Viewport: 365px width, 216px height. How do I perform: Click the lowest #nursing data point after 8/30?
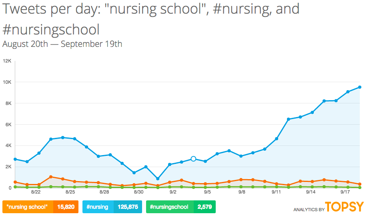point(158,179)
